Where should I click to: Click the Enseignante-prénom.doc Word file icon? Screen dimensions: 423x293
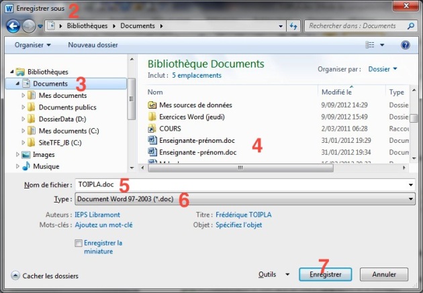[152, 140]
